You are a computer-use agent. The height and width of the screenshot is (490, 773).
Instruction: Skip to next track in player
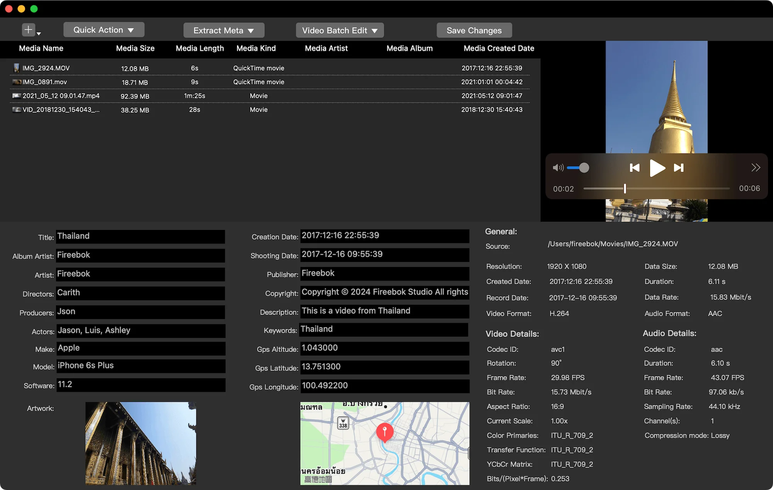pyautogui.click(x=679, y=168)
